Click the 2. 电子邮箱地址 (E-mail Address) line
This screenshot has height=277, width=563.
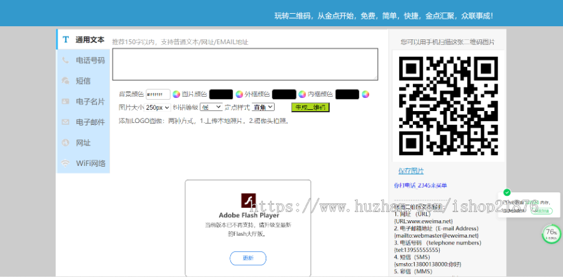coord(436,228)
